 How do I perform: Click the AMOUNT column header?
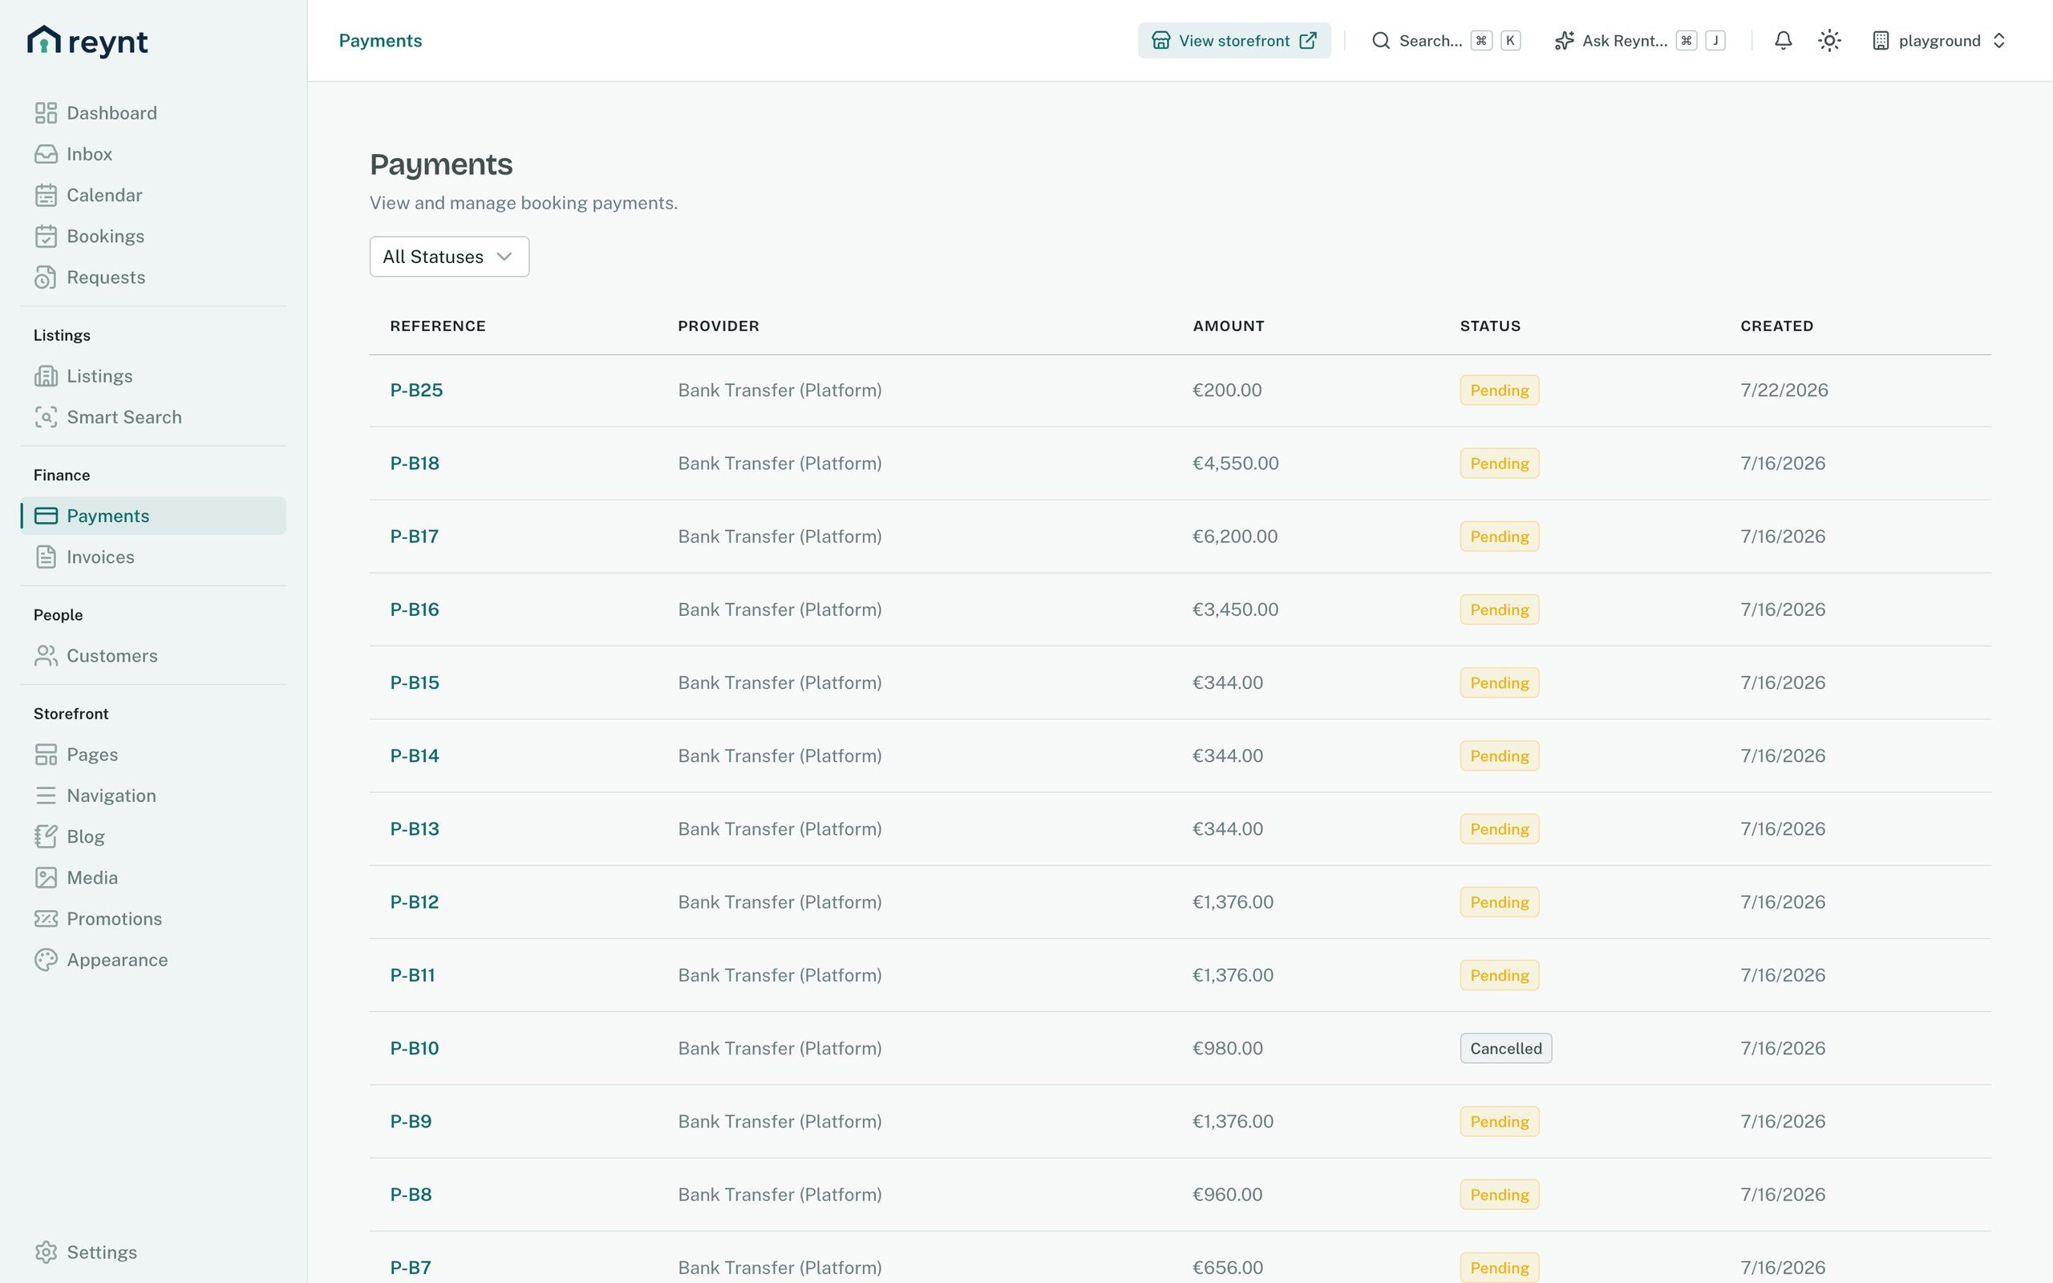click(x=1229, y=326)
